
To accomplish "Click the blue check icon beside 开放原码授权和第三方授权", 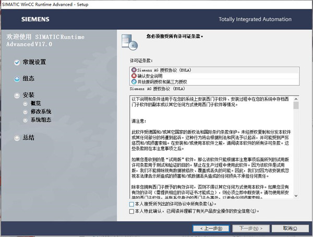I will coord(134,82).
